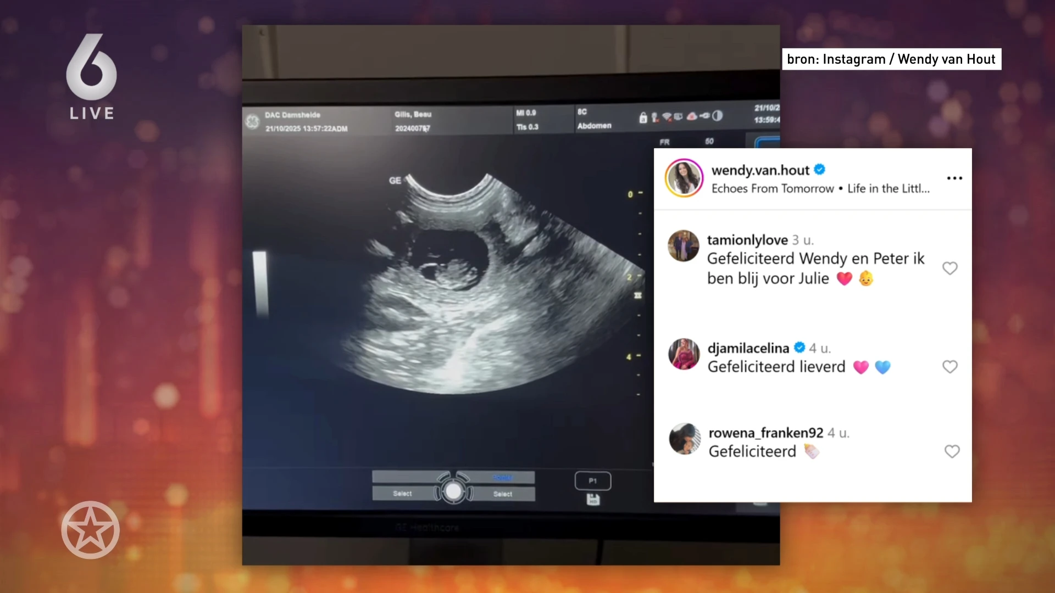This screenshot has height=593, width=1055.
Task: Click the contrast half-circle icon in status bar
Action: [x=718, y=116]
